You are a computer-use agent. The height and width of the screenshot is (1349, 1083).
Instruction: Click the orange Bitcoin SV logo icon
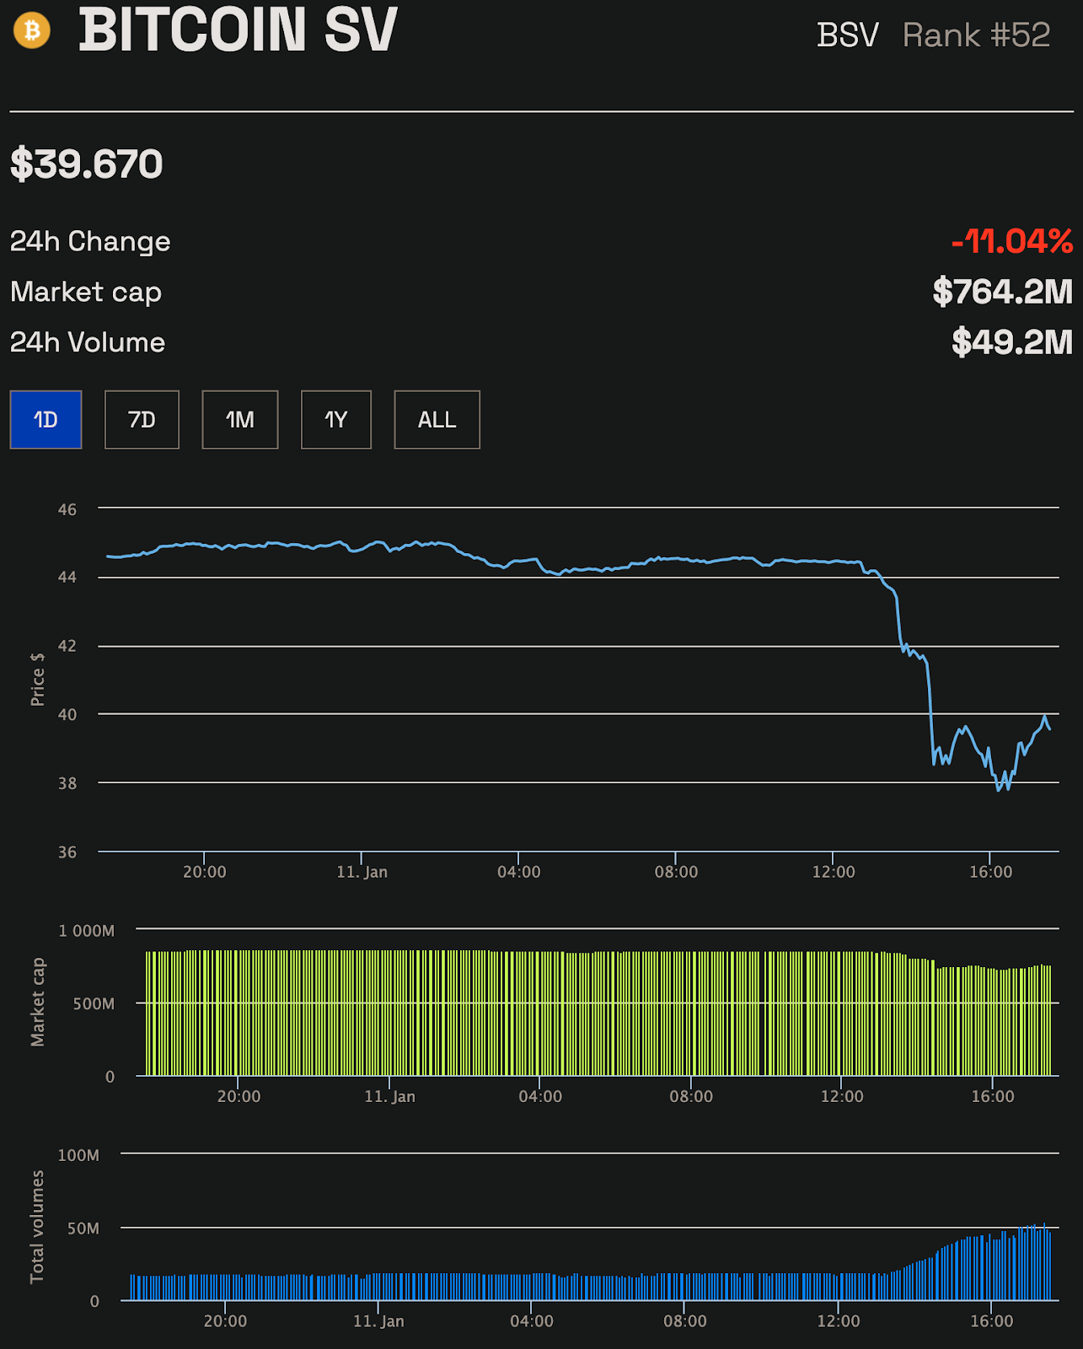pos(32,31)
